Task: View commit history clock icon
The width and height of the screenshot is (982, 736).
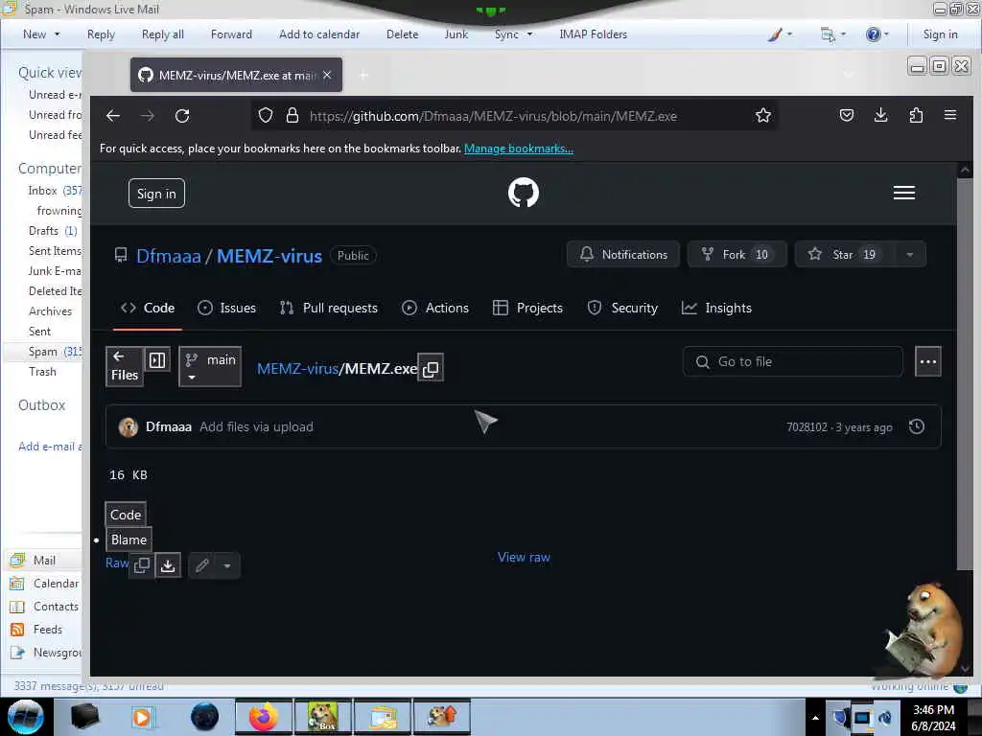Action: pyautogui.click(x=916, y=426)
